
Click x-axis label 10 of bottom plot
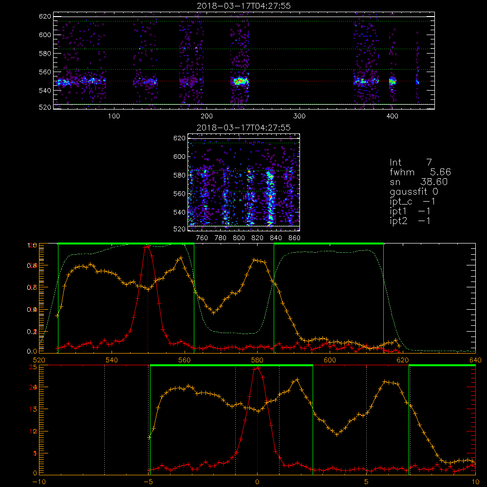tap(475, 482)
